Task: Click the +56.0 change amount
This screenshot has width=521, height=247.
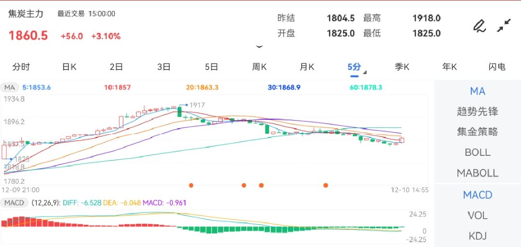Action: 72,36
